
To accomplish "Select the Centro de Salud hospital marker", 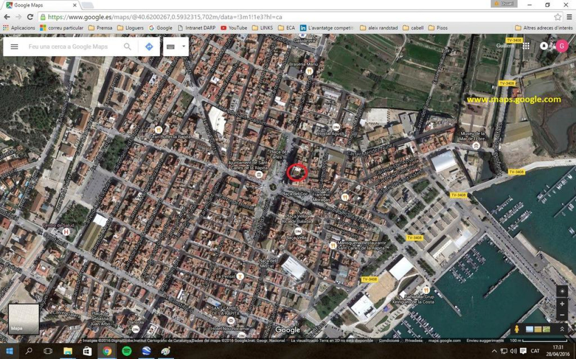I will click(66, 231).
